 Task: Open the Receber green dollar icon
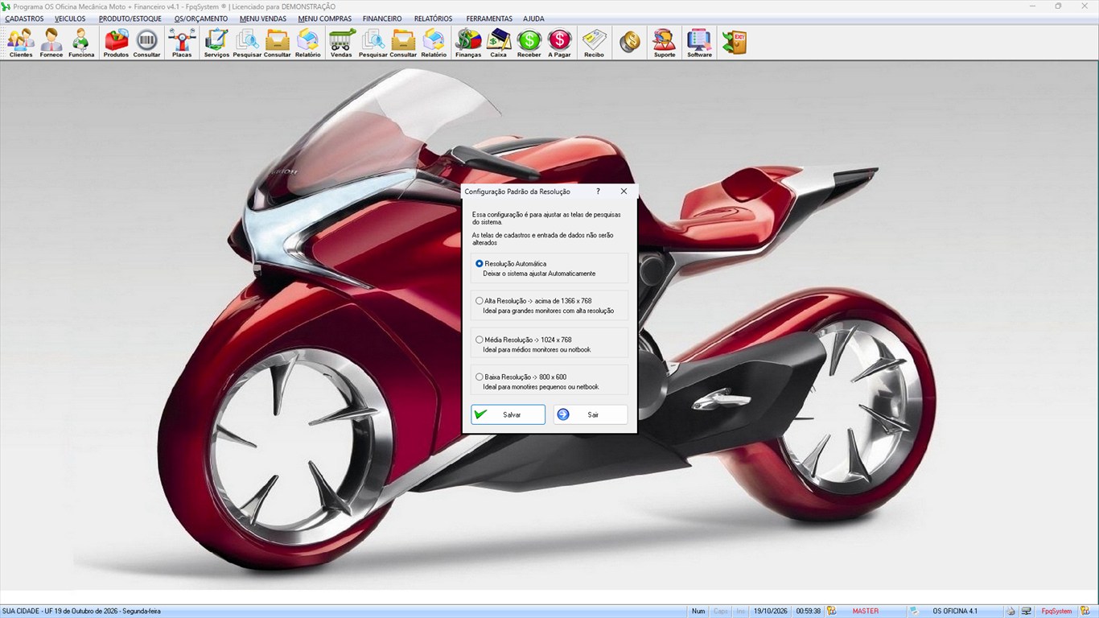[x=529, y=43]
